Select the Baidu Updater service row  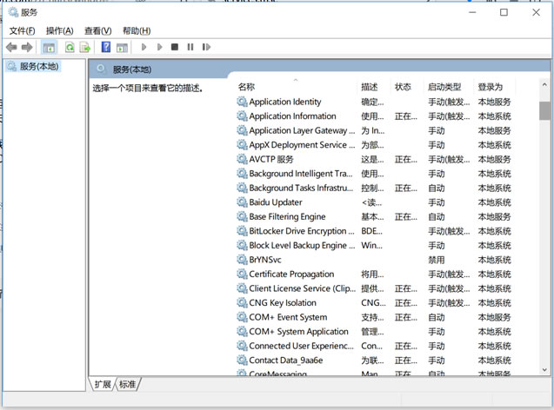coord(374,202)
